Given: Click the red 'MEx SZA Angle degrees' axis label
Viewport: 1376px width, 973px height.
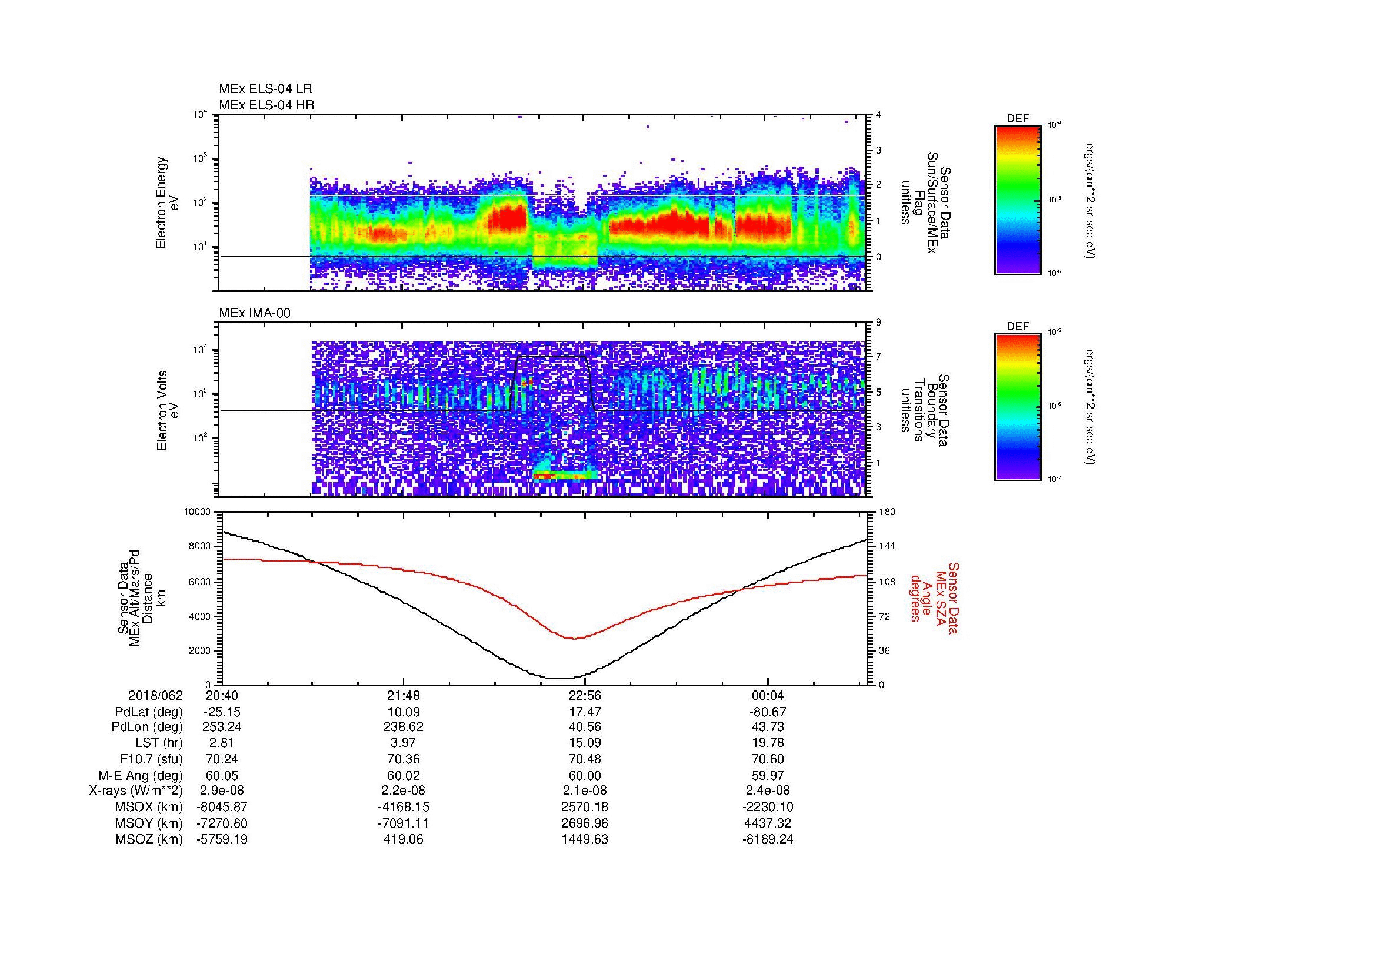Looking at the screenshot, I should tap(934, 597).
